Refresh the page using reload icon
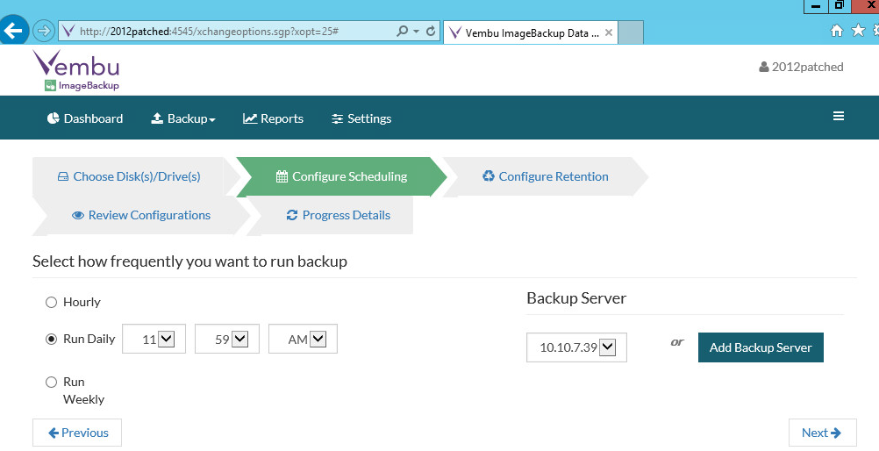 [431, 31]
